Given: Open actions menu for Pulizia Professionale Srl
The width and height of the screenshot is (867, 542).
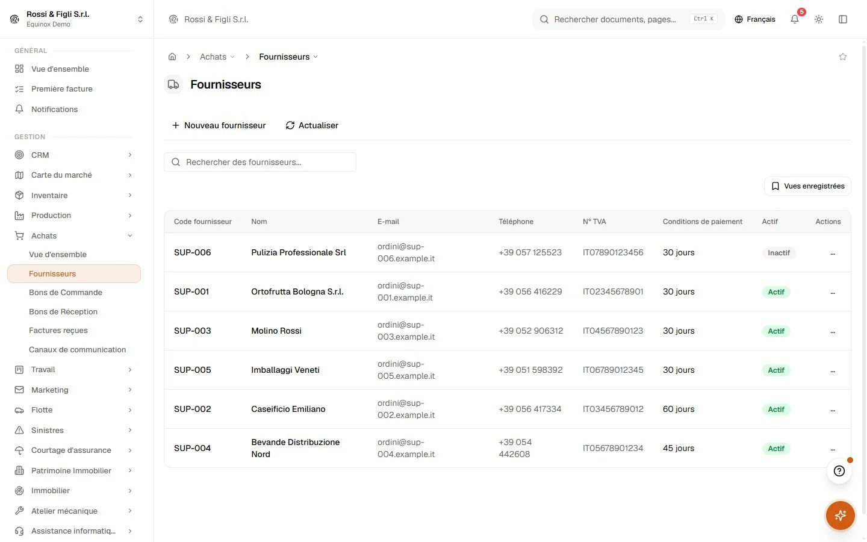Looking at the screenshot, I should pos(833,253).
